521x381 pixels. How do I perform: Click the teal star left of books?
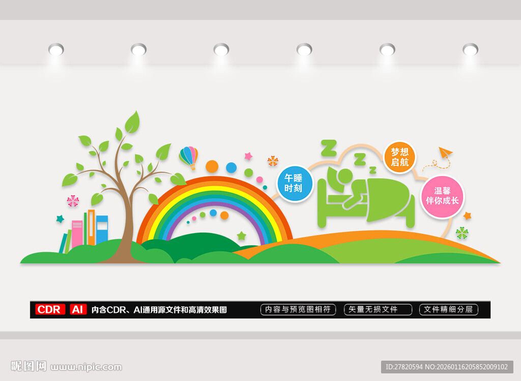tap(60, 219)
